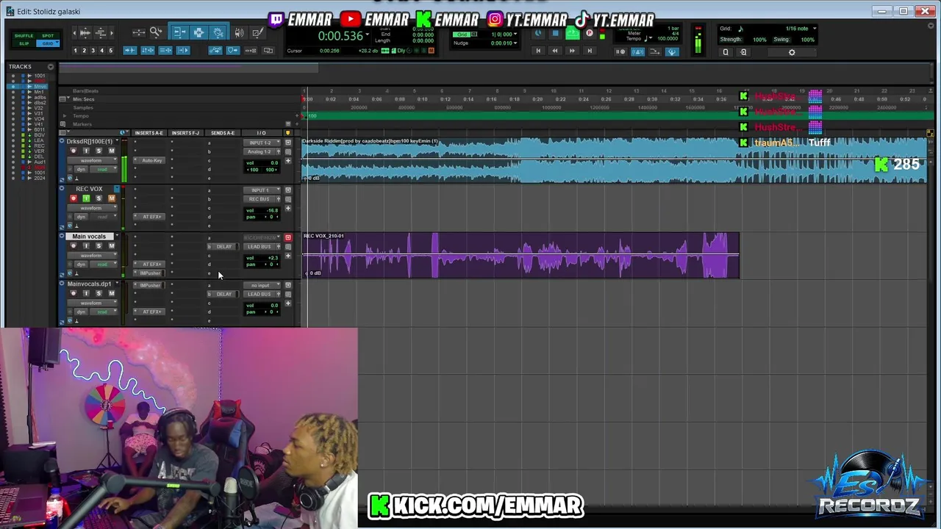
Task: Open the main counter format dropdown
Action: (x=367, y=35)
